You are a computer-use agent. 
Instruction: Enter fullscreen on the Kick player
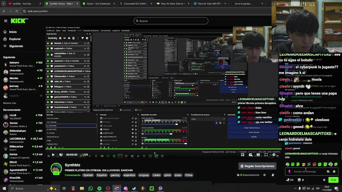tap(266, 155)
